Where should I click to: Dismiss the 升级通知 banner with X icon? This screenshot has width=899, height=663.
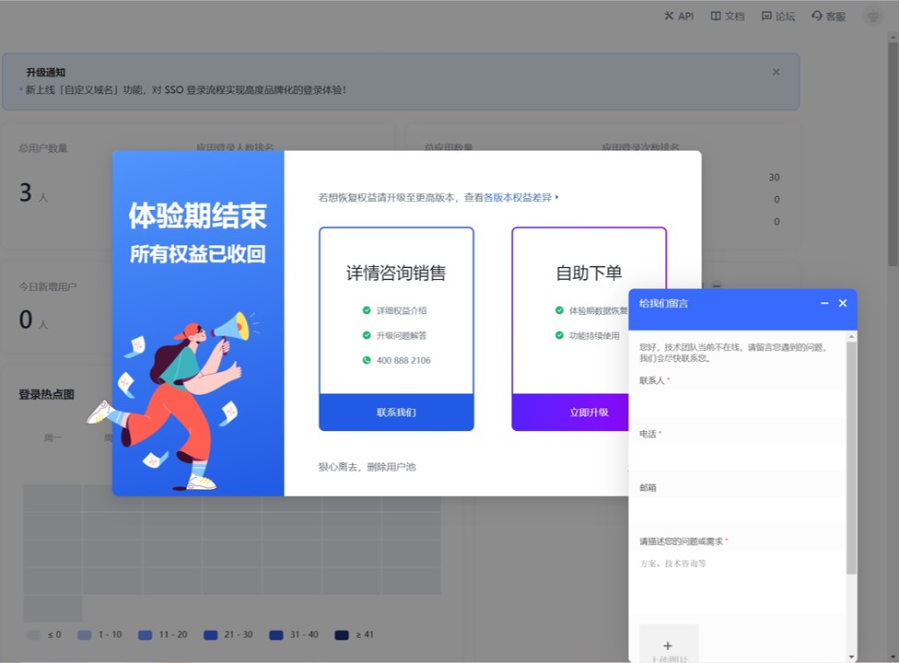[x=776, y=72]
